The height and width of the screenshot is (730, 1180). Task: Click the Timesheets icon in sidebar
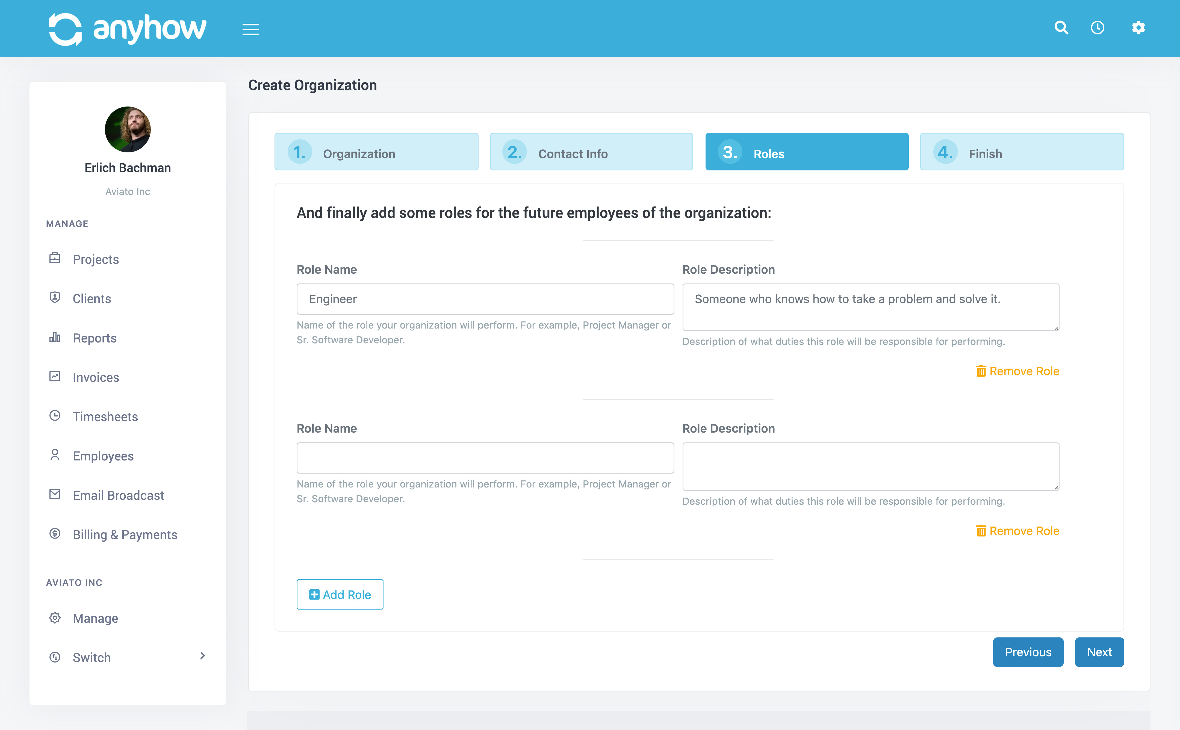(x=55, y=416)
